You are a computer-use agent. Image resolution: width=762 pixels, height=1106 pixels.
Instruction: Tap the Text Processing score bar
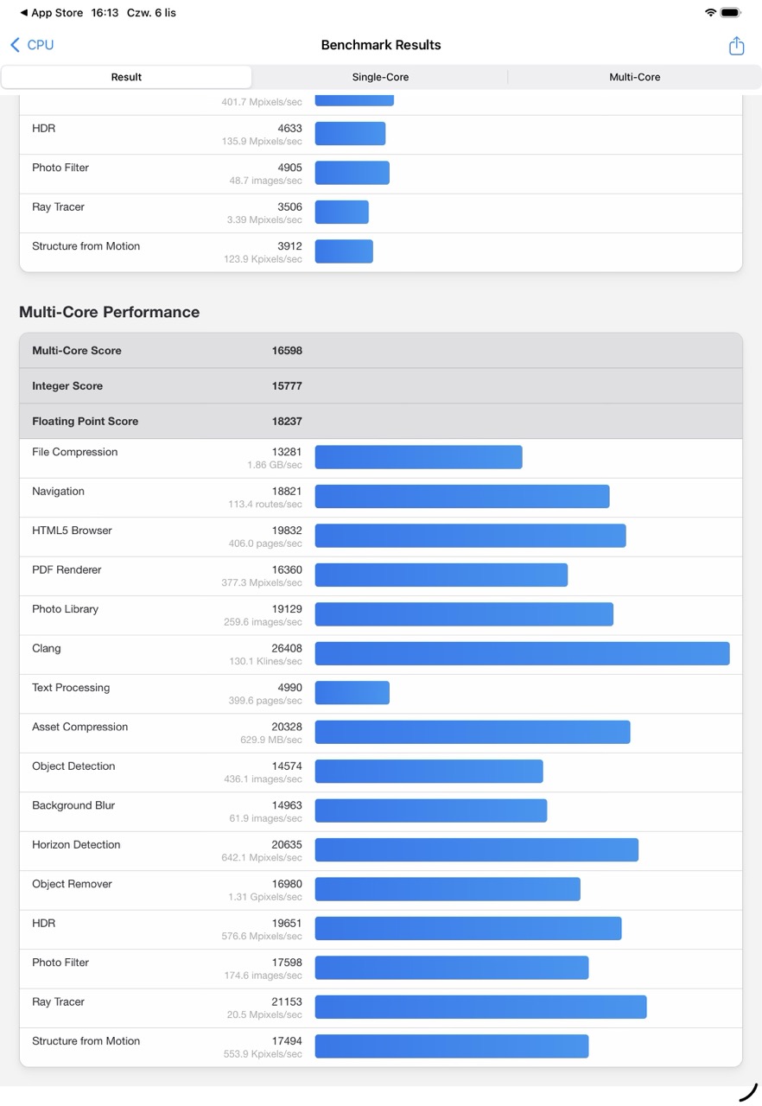pyautogui.click(x=352, y=693)
